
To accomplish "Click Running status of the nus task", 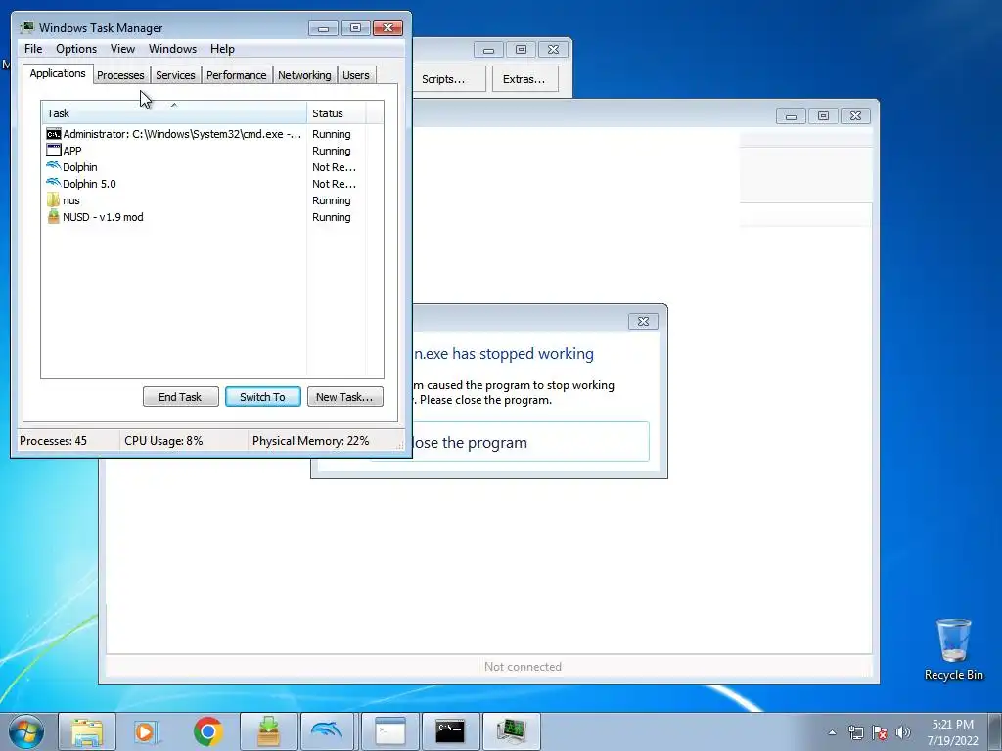I will click(332, 200).
